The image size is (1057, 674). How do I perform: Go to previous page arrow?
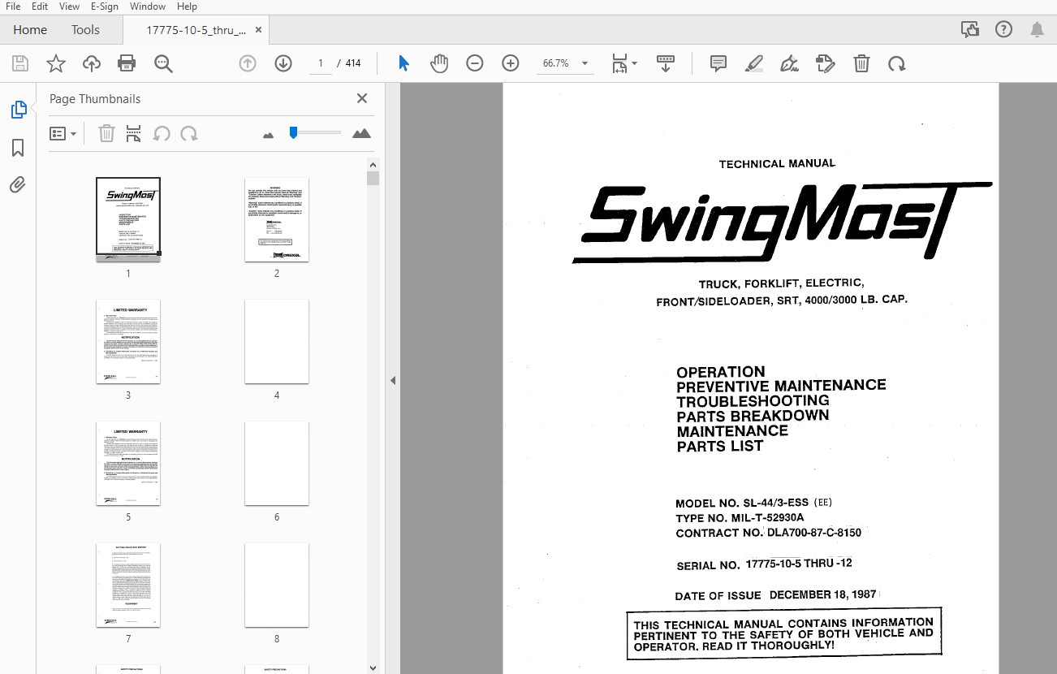pos(248,63)
